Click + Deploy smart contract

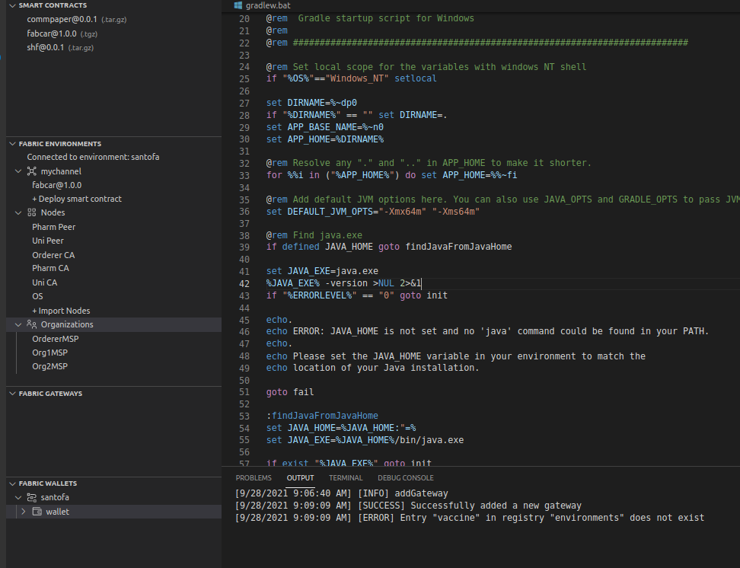pyautogui.click(x=77, y=199)
